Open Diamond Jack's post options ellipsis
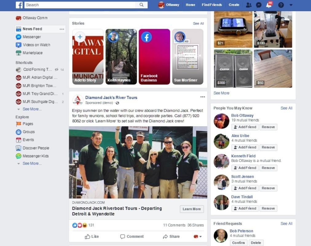 pos(203,97)
